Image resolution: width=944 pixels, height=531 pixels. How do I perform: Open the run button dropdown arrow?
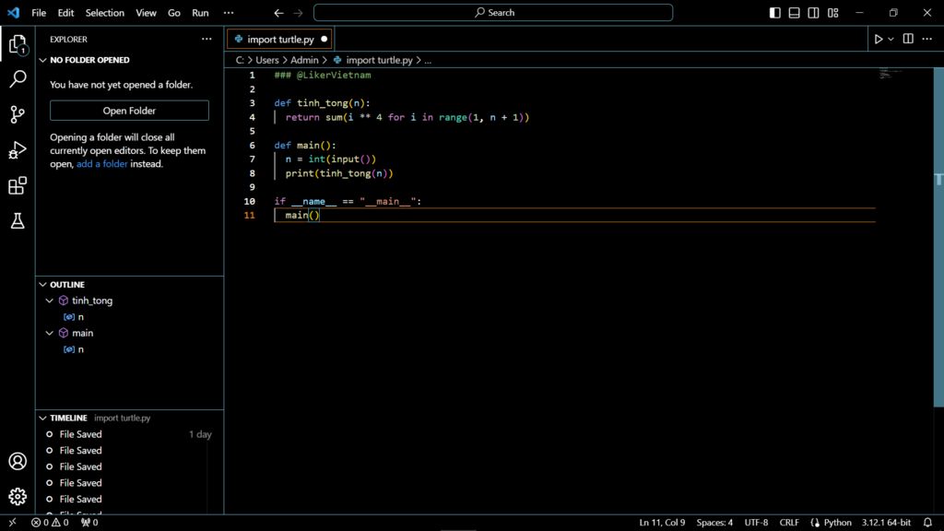pos(891,40)
